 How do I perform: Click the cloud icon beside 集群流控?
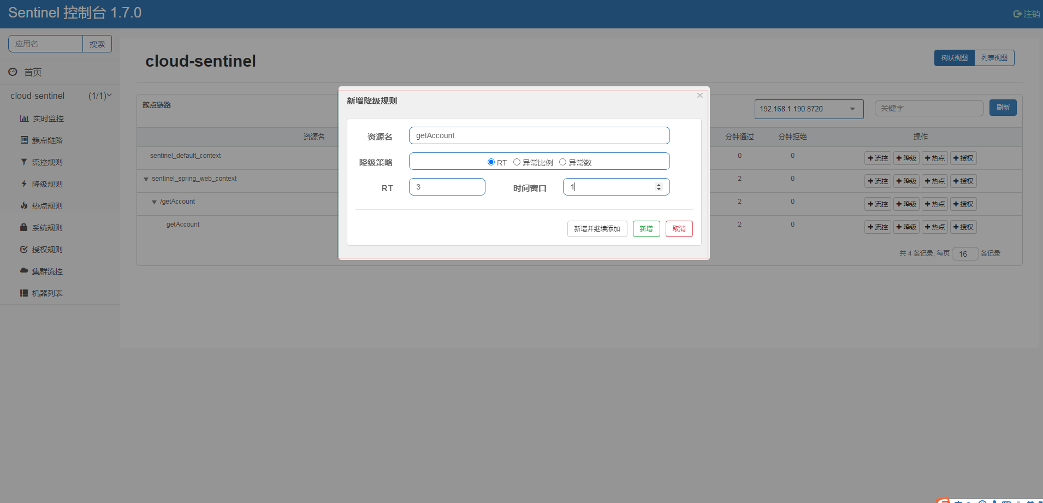click(x=24, y=270)
